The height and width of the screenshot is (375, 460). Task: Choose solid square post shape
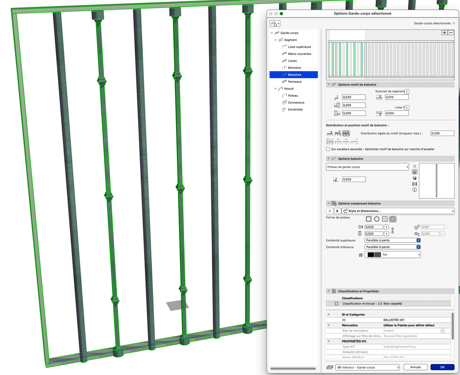coord(384,219)
